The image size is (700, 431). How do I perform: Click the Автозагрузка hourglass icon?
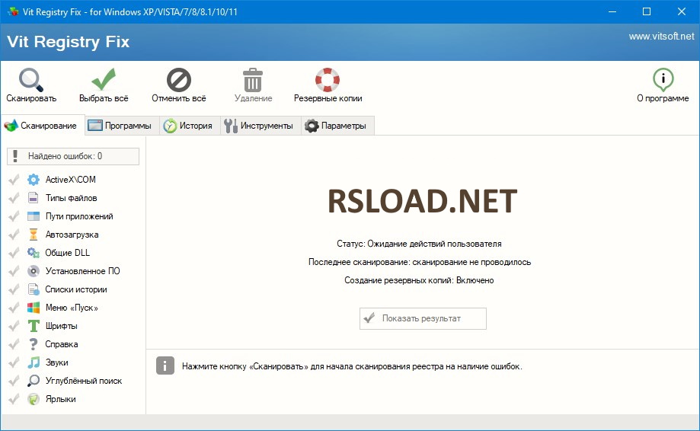point(33,235)
